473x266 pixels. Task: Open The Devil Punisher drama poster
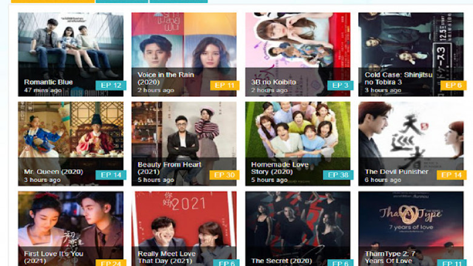pyautogui.click(x=411, y=144)
